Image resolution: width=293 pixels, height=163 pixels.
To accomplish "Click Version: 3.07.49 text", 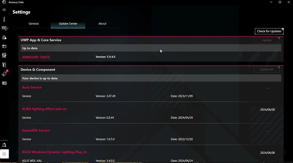I will [x=105, y=96].
